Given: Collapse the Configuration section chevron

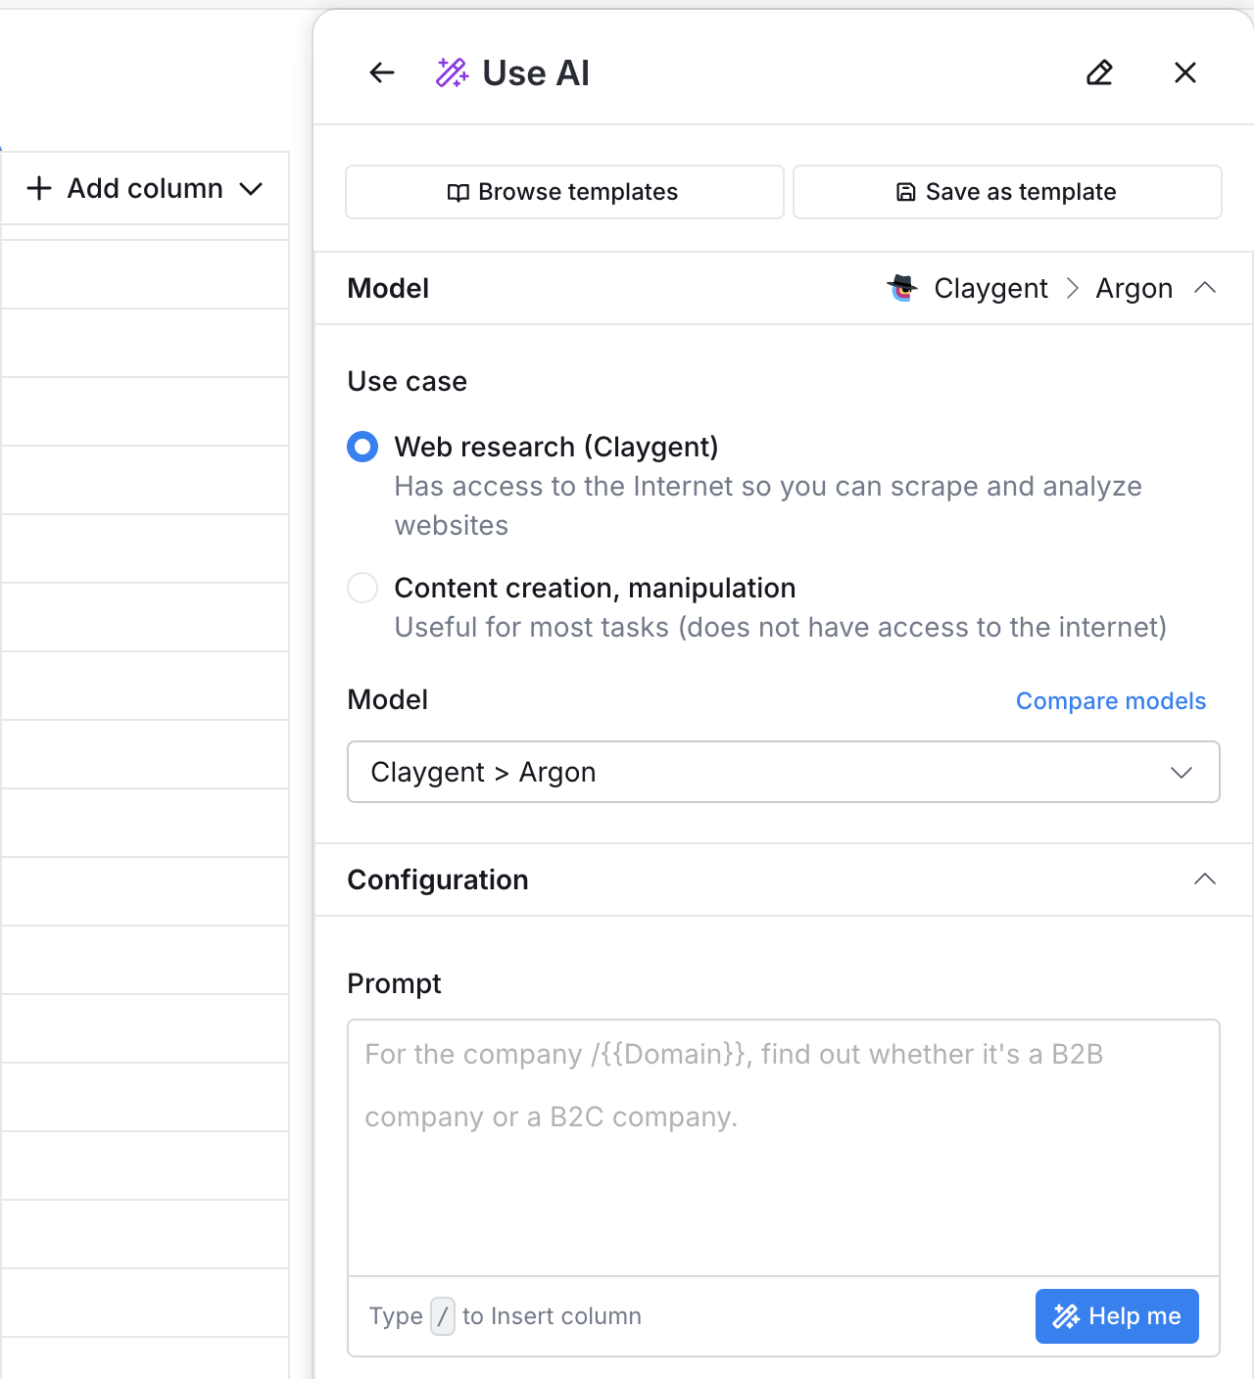Looking at the screenshot, I should 1205,880.
